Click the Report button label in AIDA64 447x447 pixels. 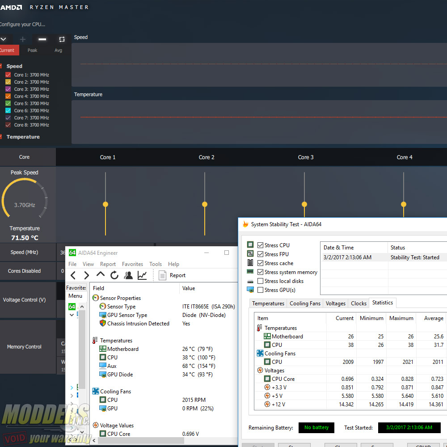tap(177, 275)
